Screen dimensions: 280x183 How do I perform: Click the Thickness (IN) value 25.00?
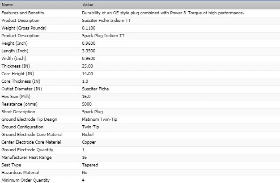pos(88,66)
